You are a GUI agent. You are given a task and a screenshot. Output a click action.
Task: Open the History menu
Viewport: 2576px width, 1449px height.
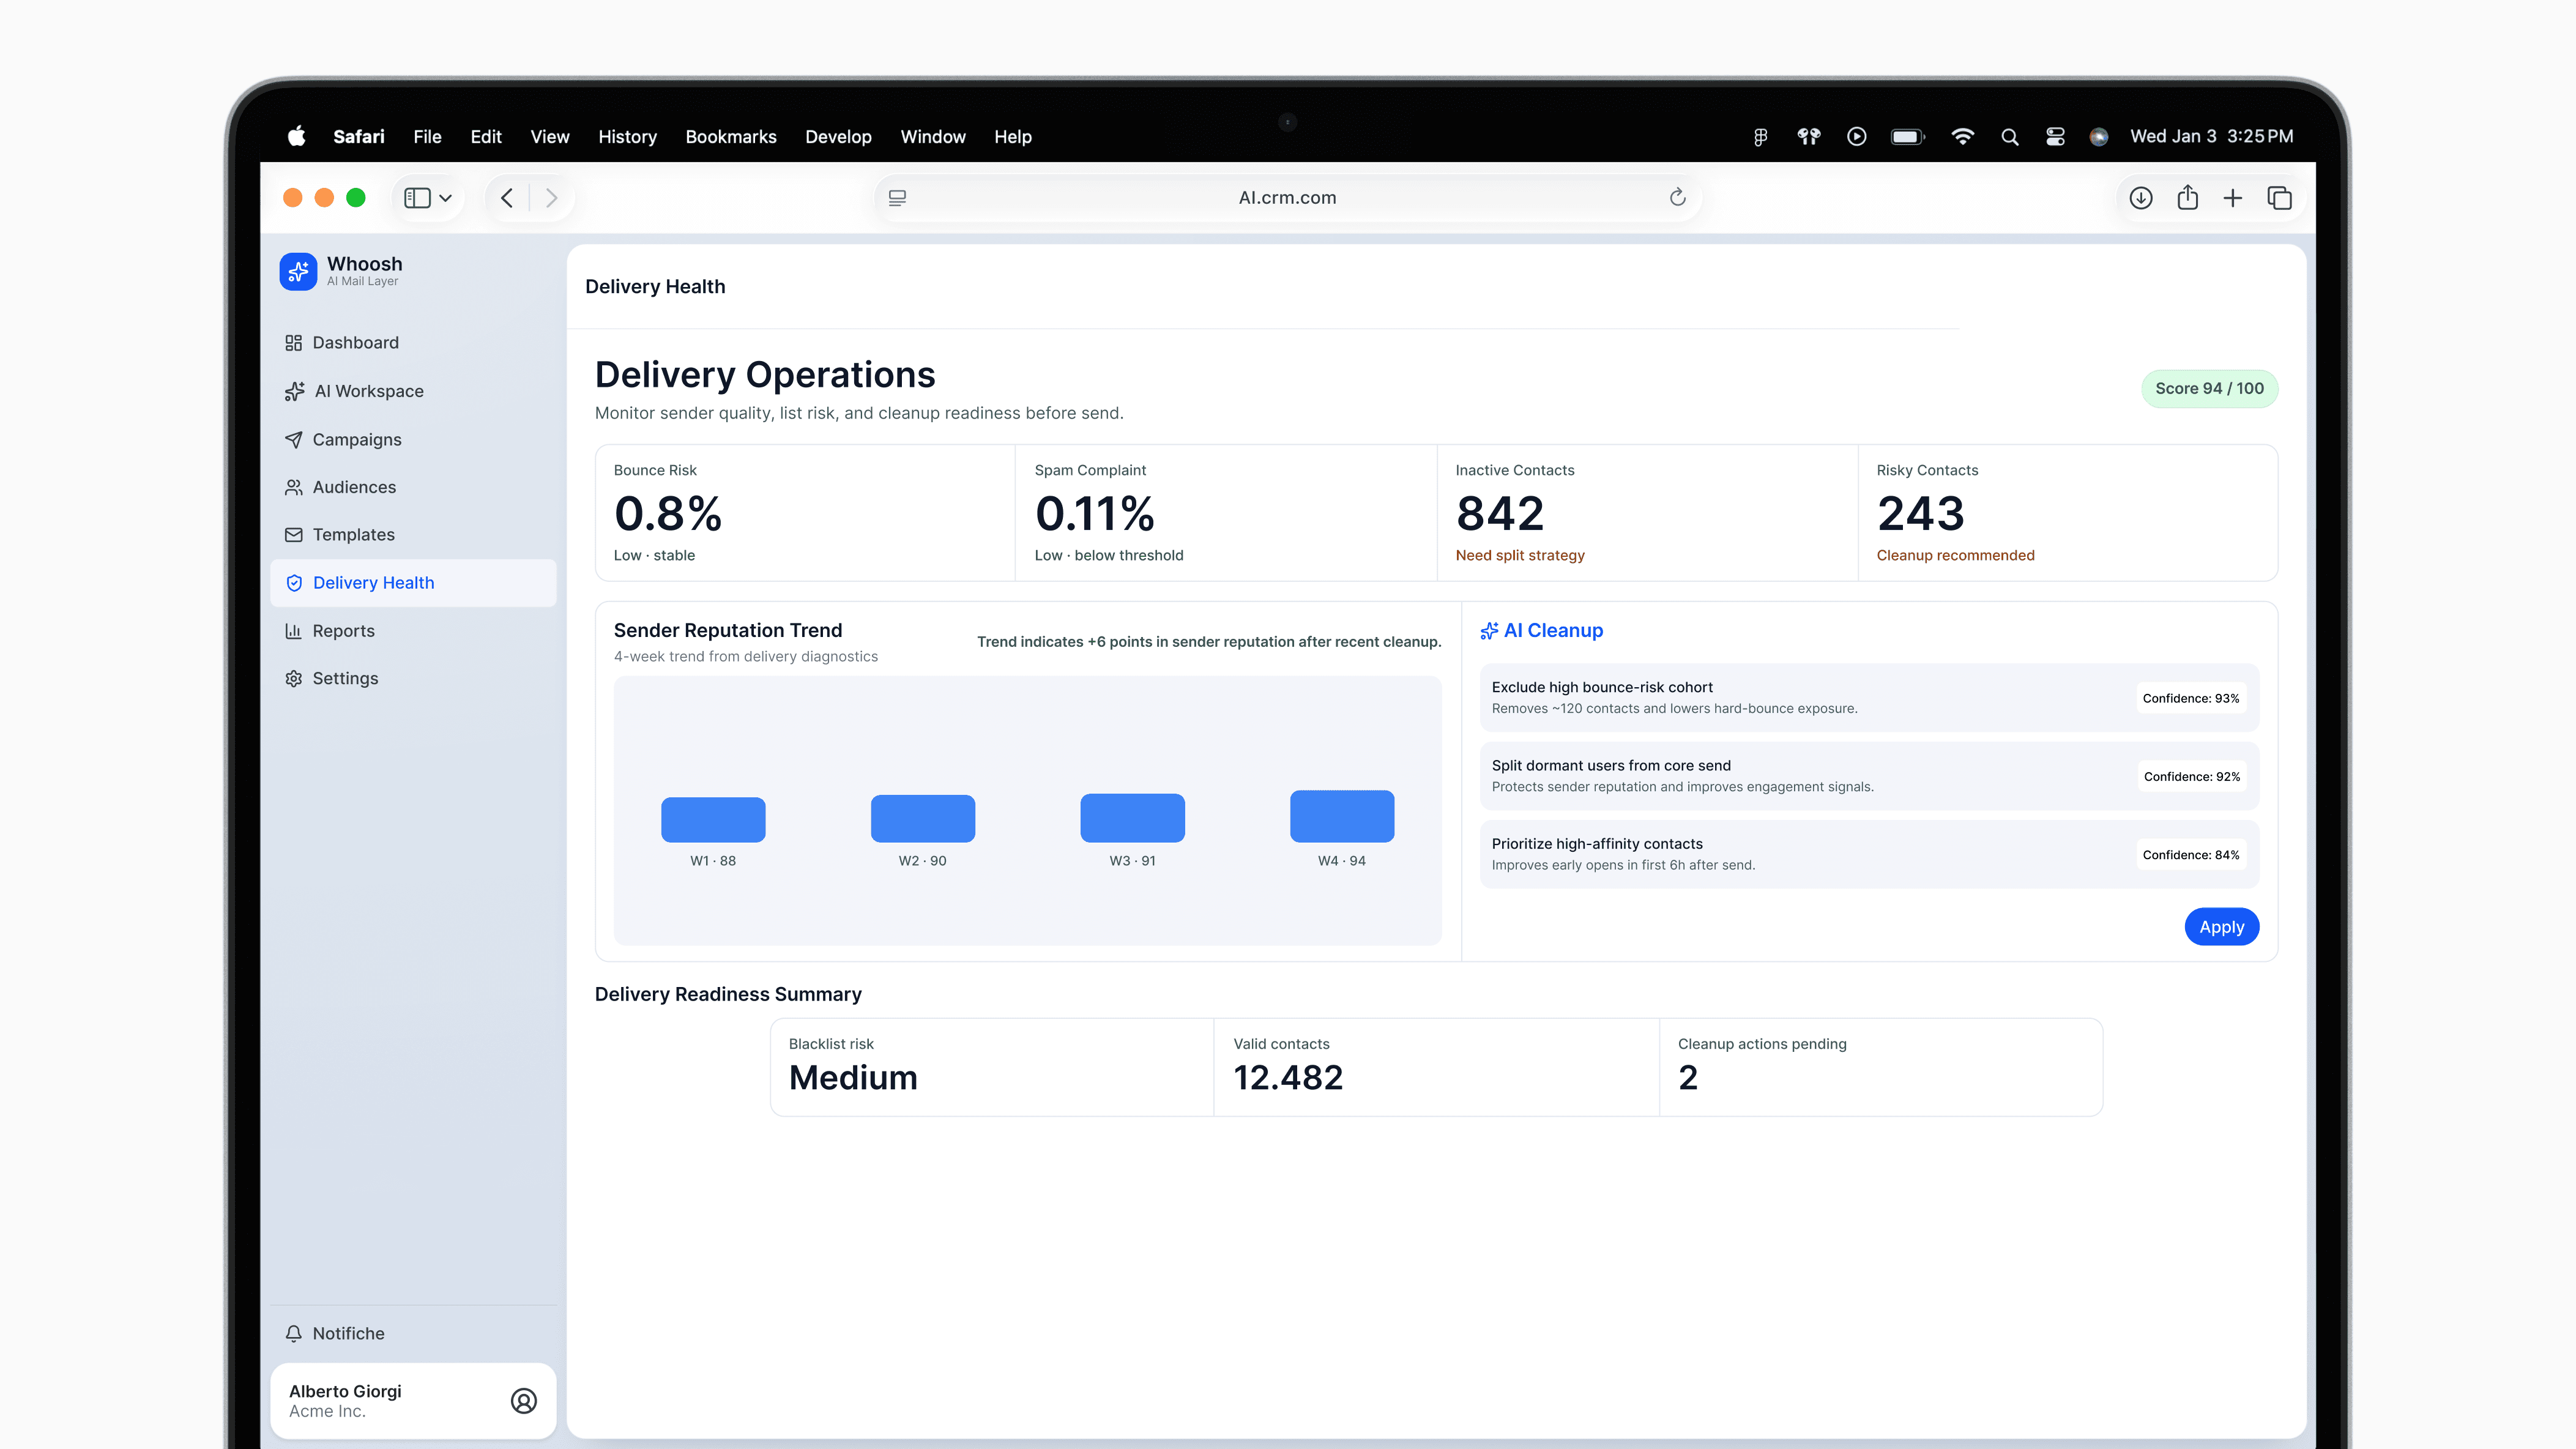627,137
